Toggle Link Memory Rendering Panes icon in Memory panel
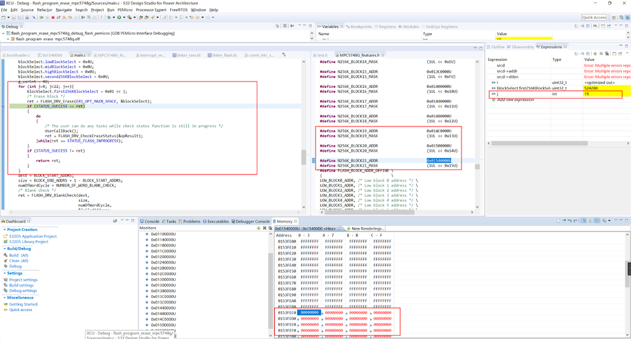Image resolution: width=631 pixels, height=339 pixels. coord(597,220)
